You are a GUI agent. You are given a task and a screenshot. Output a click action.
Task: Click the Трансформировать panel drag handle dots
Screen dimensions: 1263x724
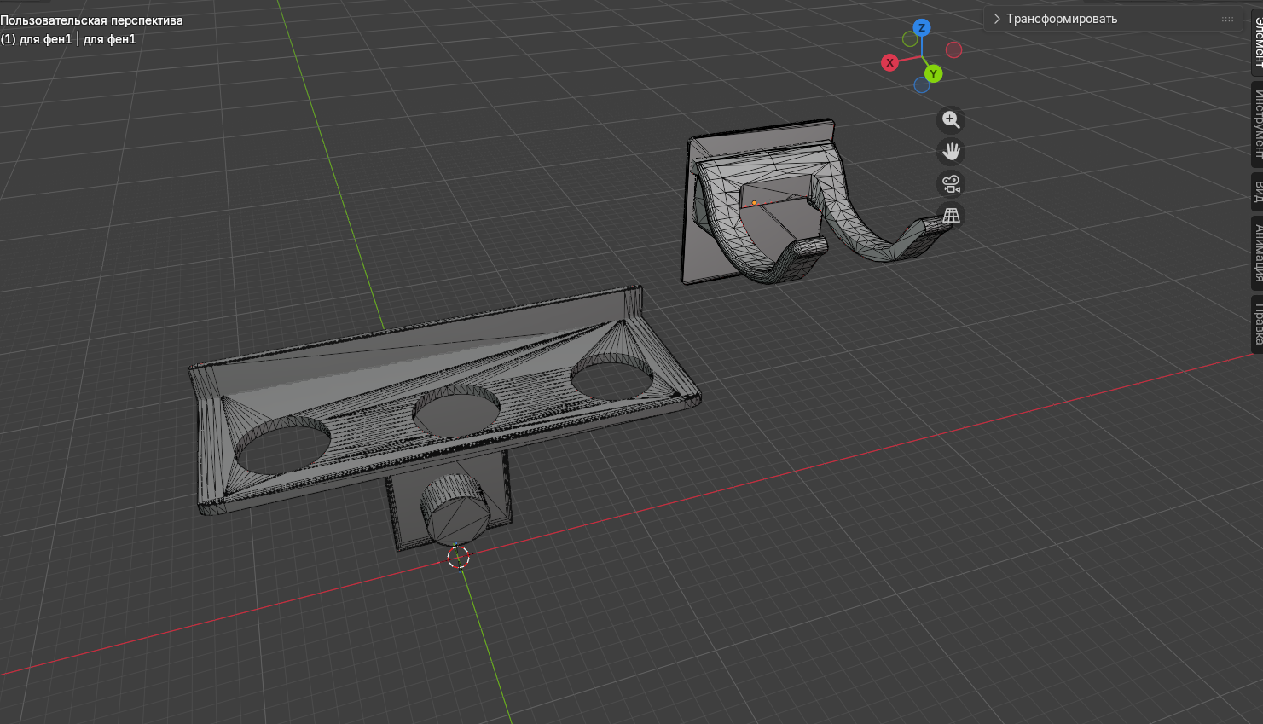(1227, 19)
